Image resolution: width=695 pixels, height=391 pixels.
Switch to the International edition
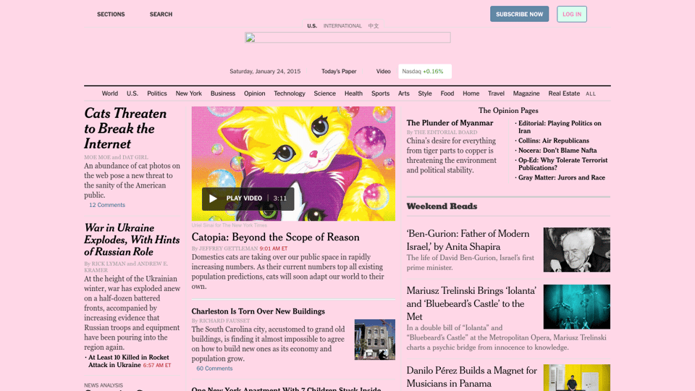(342, 26)
